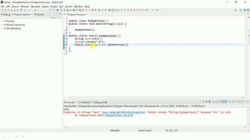Expand the StringMethod project node
250x140 pixels.
[2, 28]
